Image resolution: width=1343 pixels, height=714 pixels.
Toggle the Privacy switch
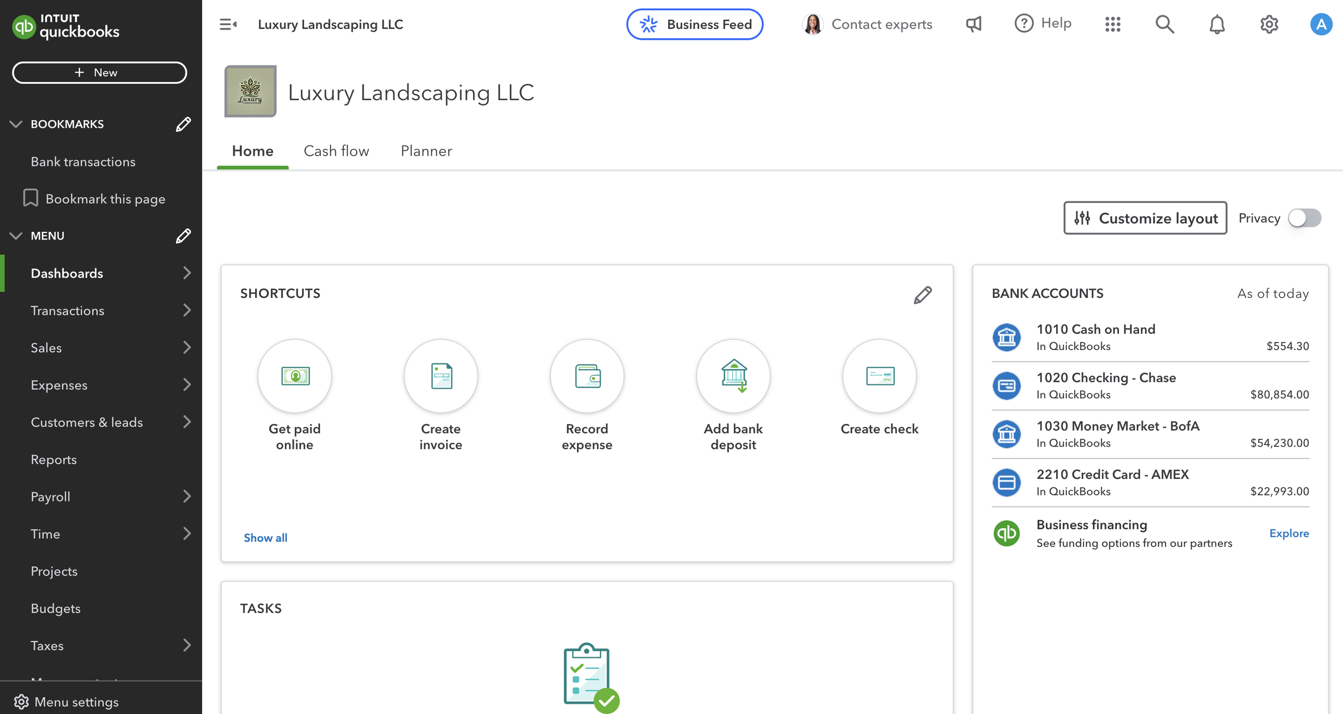click(1304, 218)
